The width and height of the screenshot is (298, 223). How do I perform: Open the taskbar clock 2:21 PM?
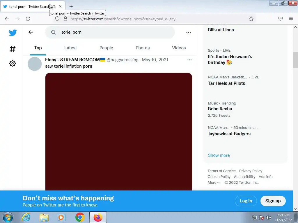(283, 217)
